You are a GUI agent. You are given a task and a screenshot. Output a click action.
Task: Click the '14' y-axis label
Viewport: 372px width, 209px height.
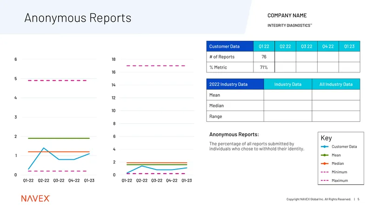coord(113,85)
